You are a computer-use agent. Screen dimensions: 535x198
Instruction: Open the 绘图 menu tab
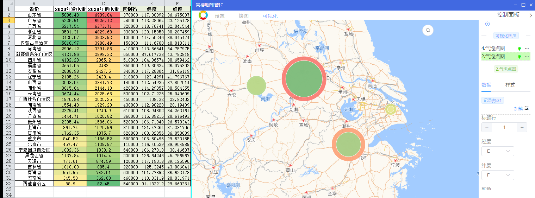pyautogui.click(x=244, y=16)
